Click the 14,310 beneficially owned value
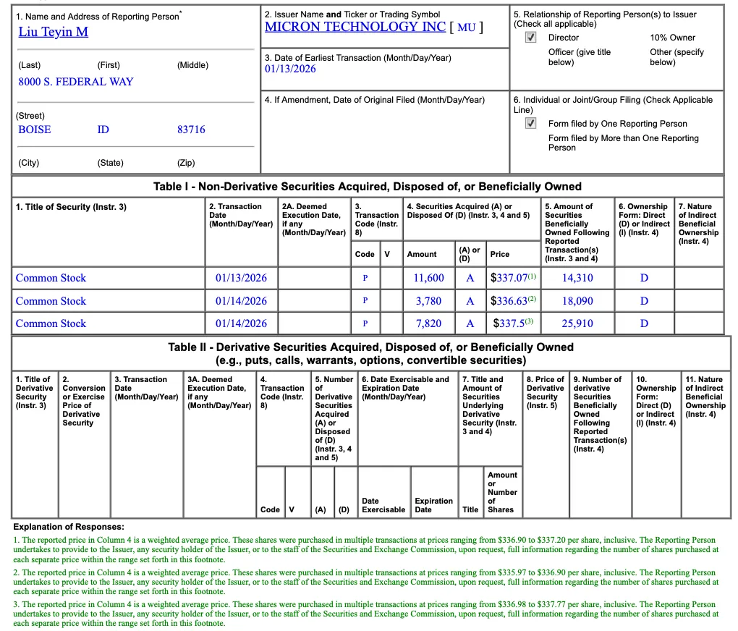This screenshot has height=631, width=738. pyautogui.click(x=577, y=278)
